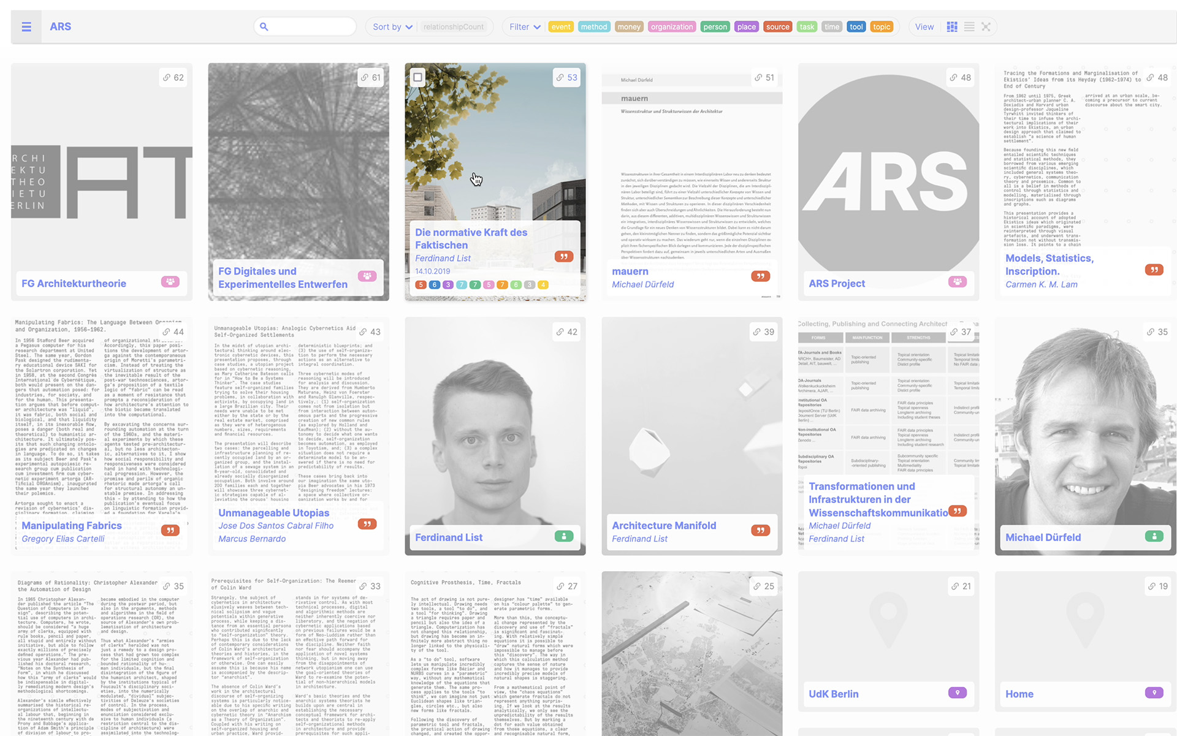
Task: Open Prerequisites for Self-Organization card
Action: coord(298,654)
